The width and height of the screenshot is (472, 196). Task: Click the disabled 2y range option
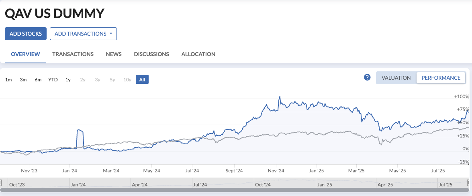83,79
